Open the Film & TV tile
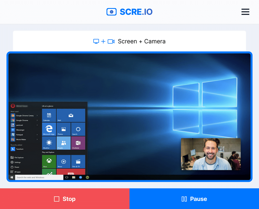The width and height of the screenshot is (259, 209). coord(78,162)
